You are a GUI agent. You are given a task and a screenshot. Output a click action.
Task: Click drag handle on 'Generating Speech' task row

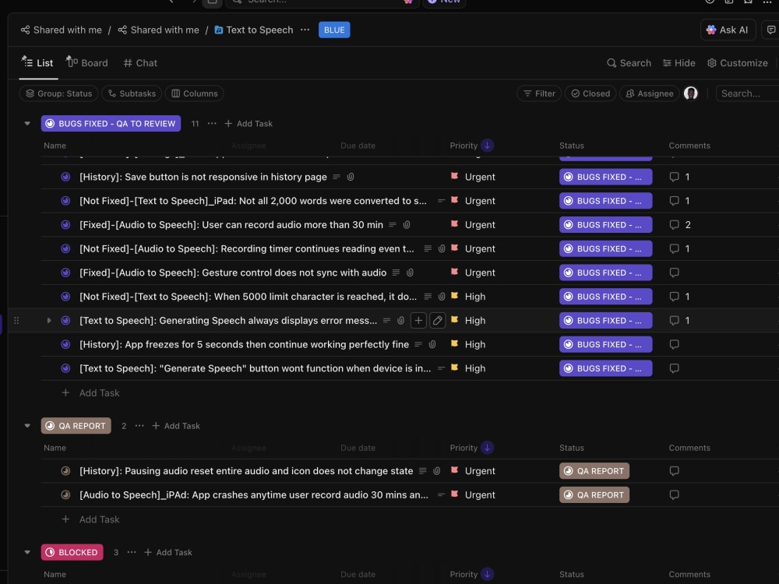[x=16, y=321]
